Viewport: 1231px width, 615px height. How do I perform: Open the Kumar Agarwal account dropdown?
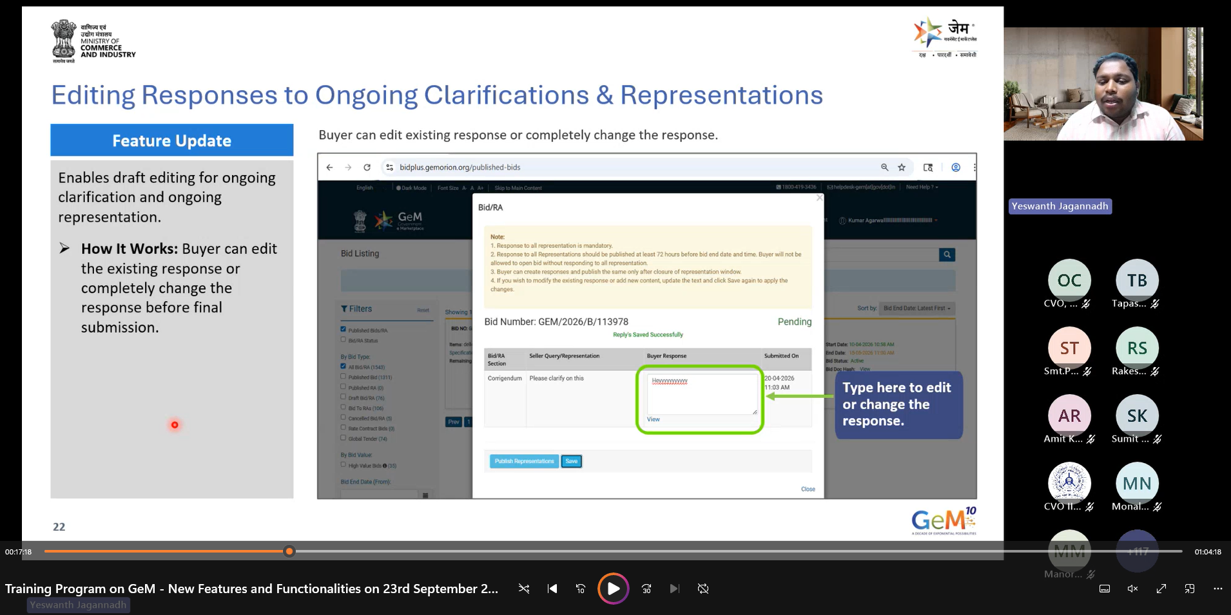893,220
